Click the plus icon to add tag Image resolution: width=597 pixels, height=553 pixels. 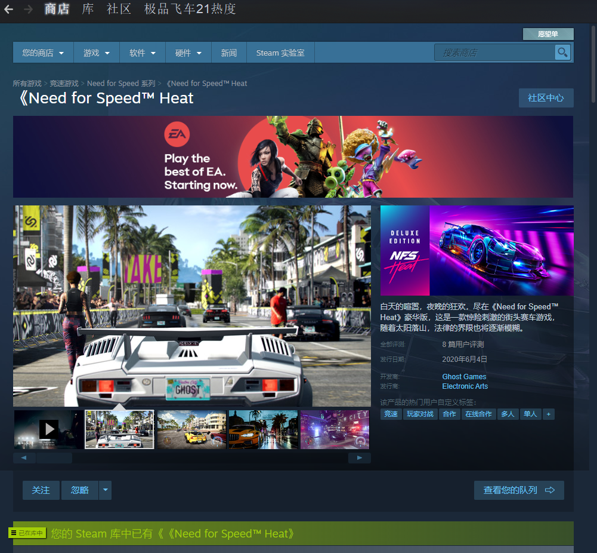(x=548, y=414)
